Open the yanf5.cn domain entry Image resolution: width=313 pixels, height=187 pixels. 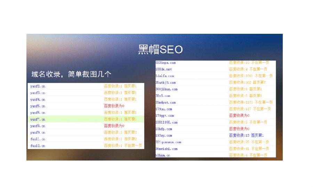coord(38,106)
